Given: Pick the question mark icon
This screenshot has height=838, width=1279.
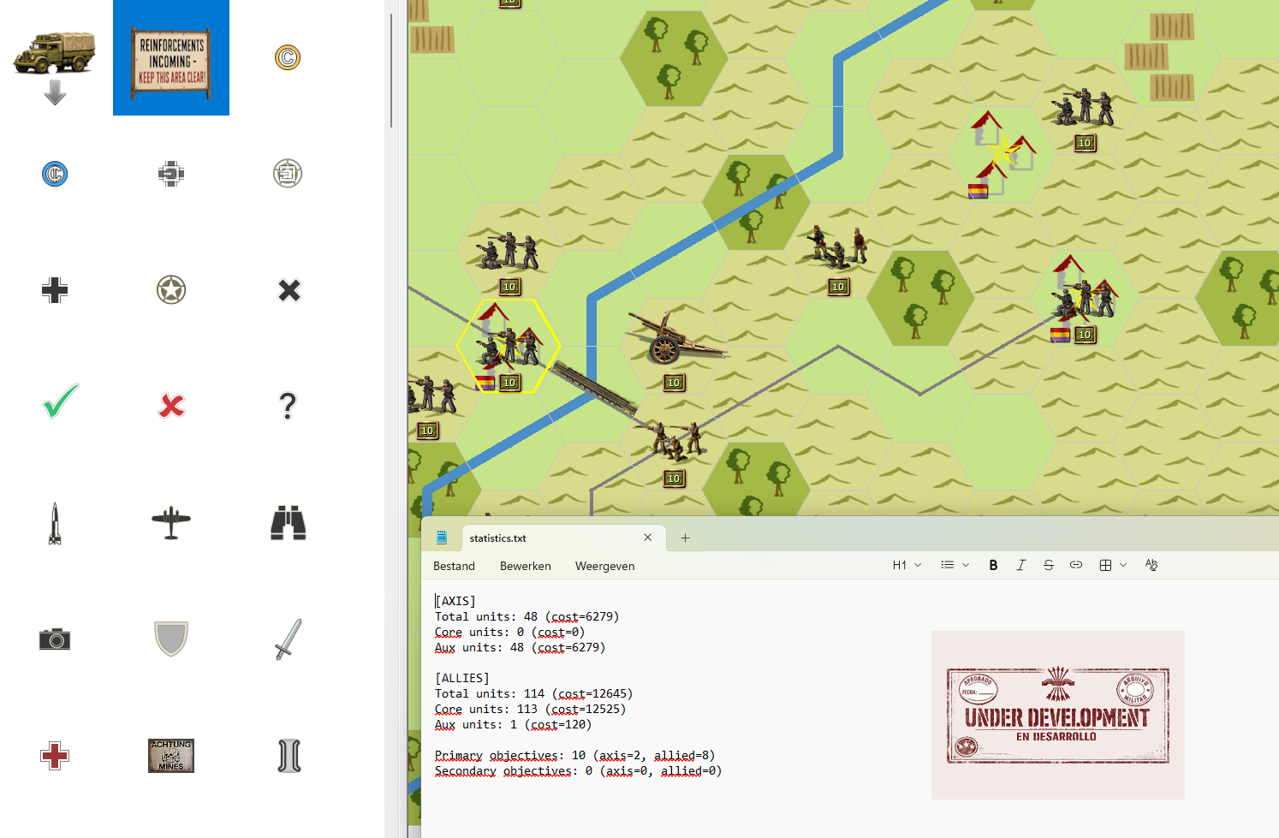Looking at the screenshot, I should [x=288, y=406].
